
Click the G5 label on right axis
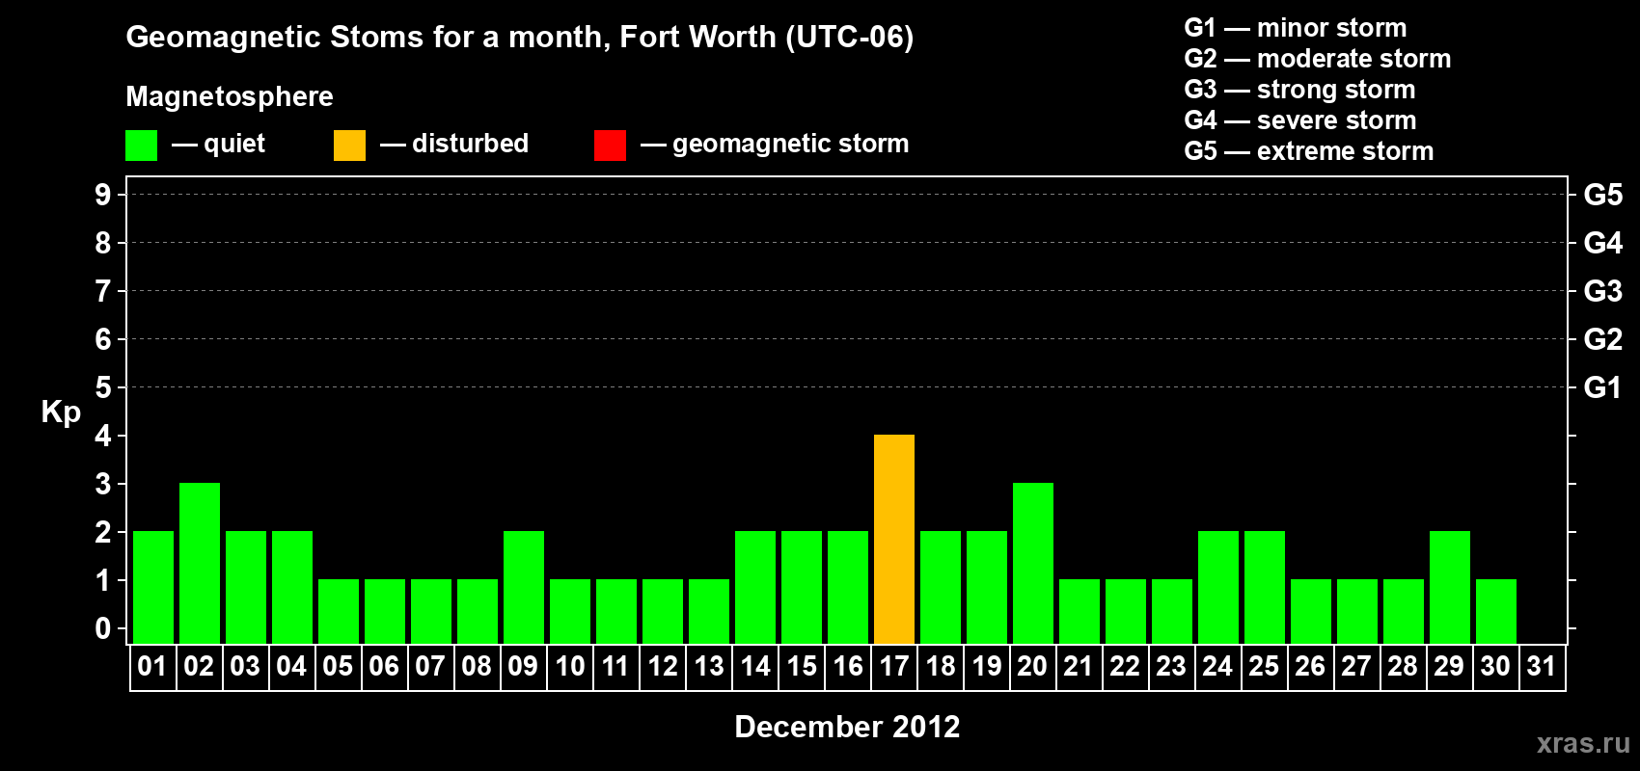1603,195
